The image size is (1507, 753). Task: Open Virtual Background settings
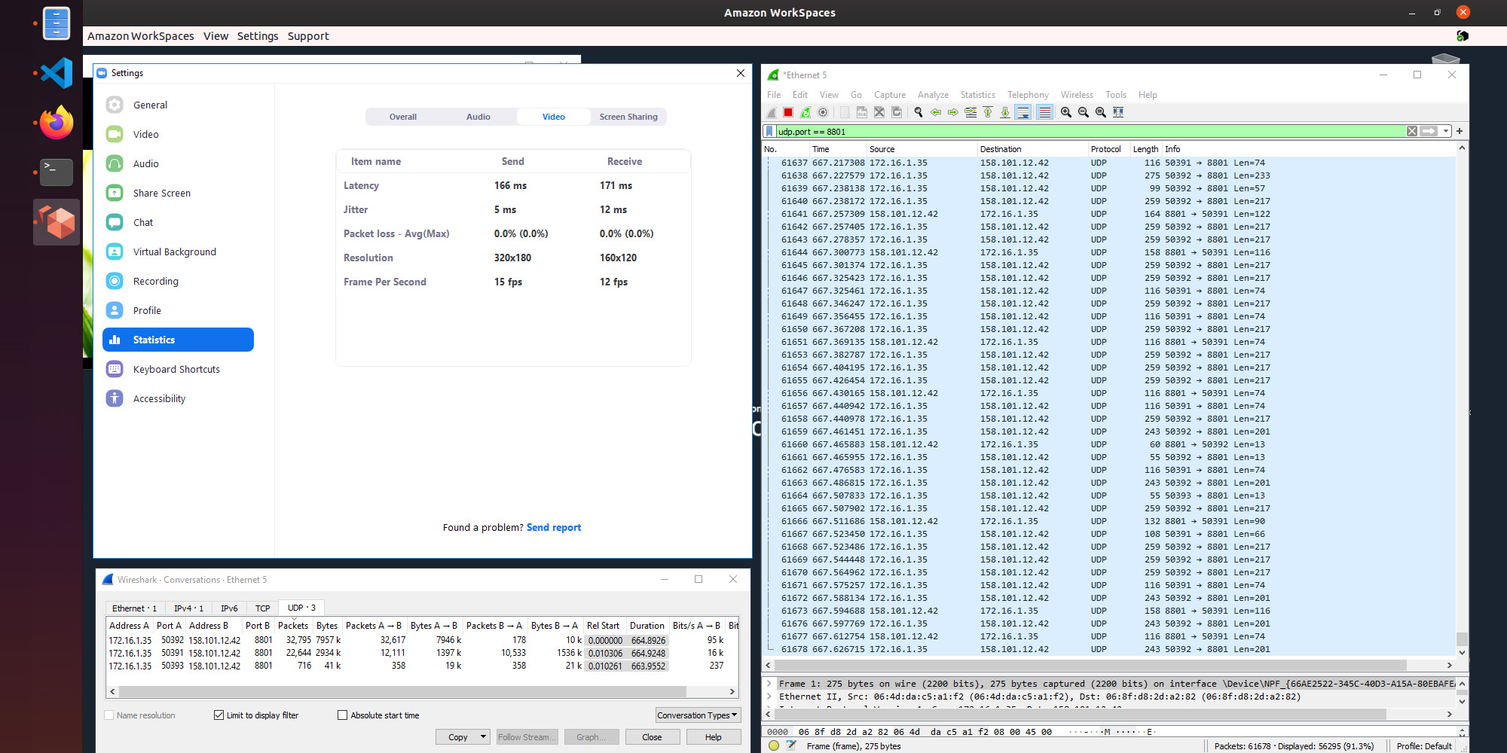[179, 252]
